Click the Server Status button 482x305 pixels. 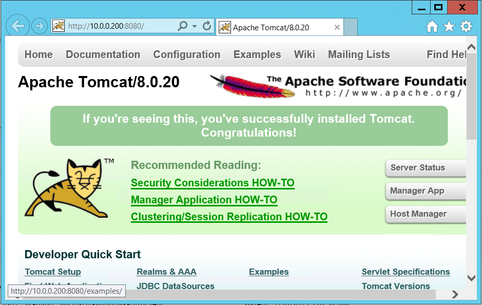[x=426, y=168]
